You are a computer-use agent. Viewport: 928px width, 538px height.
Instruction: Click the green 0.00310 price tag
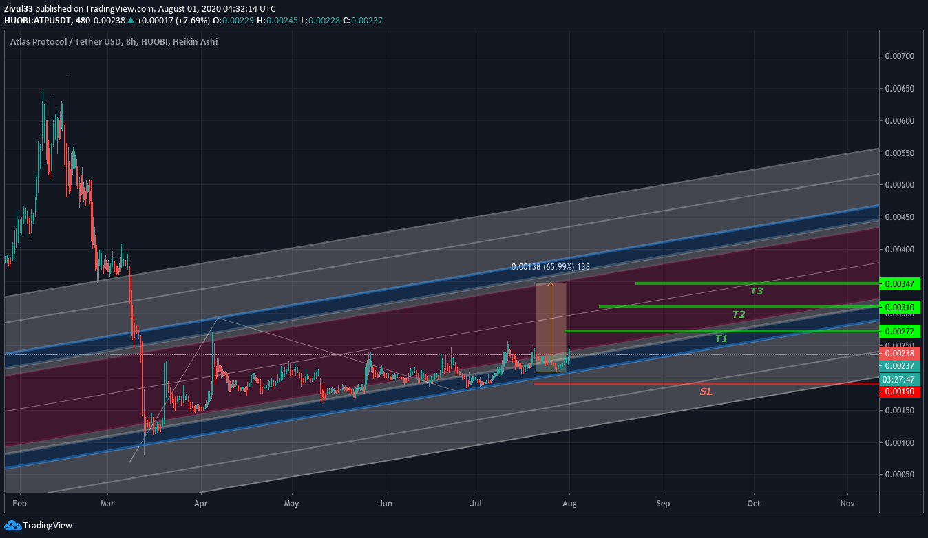900,307
